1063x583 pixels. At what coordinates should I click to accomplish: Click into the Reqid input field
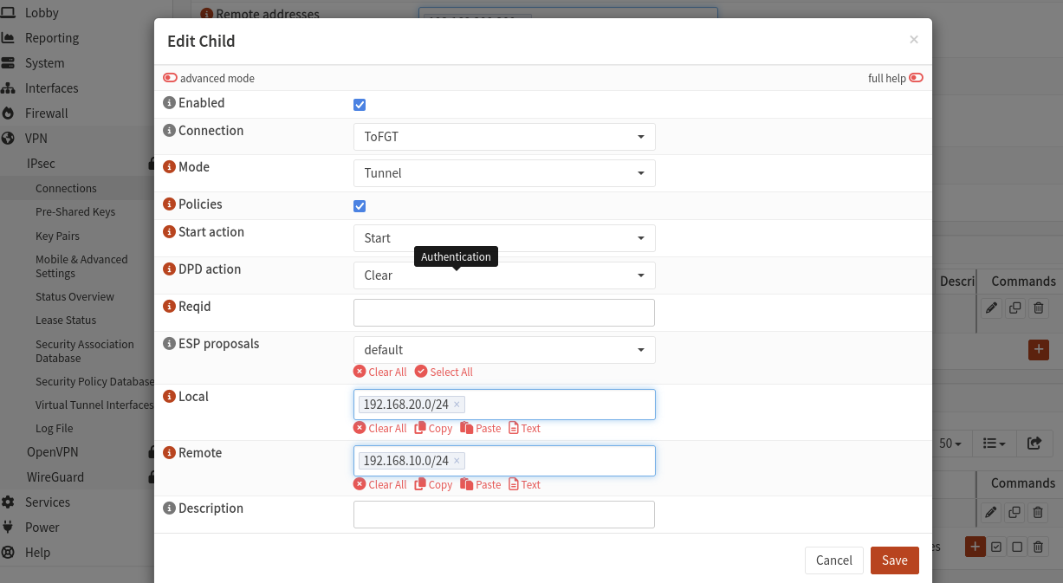tap(504, 313)
